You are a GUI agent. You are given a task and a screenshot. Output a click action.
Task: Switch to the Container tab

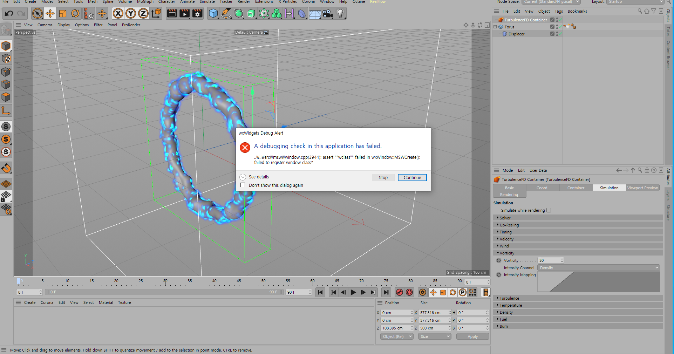[x=576, y=188]
